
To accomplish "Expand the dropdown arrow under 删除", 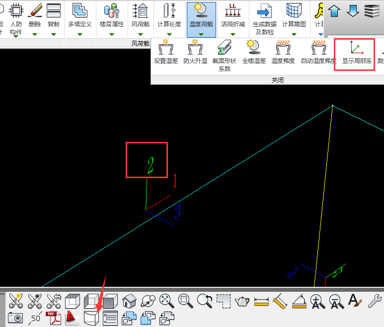I will [x=35, y=34].
